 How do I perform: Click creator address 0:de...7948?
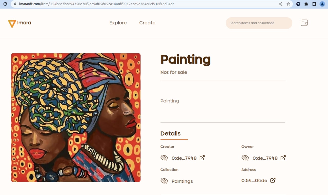pos(184,158)
